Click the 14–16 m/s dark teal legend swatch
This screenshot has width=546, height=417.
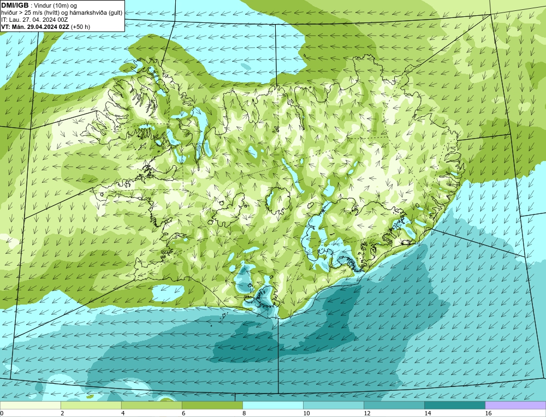[x=454, y=405]
